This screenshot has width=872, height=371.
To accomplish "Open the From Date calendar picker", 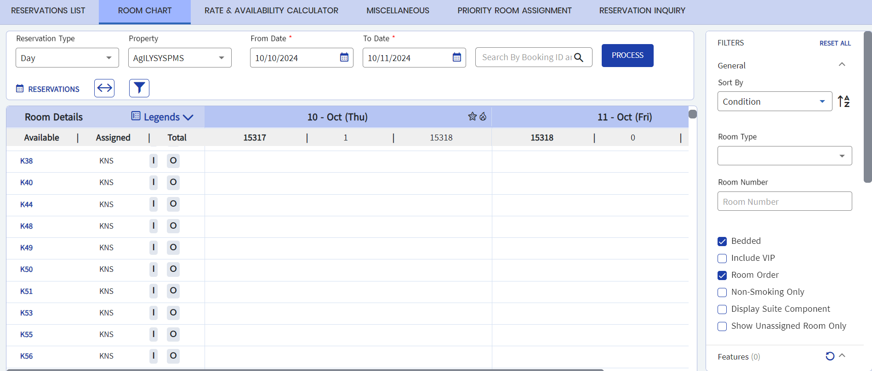I will tap(344, 57).
